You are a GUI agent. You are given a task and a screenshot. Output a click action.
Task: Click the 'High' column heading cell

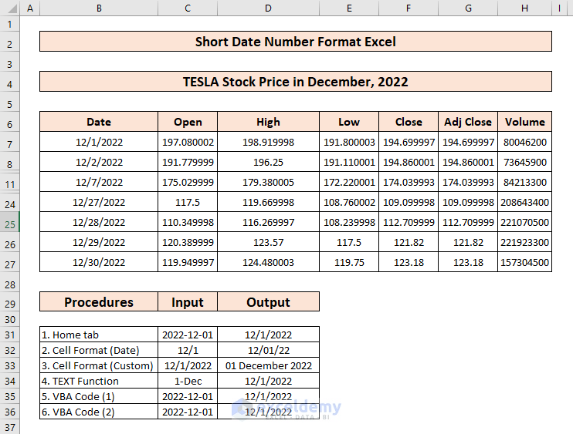tap(268, 122)
